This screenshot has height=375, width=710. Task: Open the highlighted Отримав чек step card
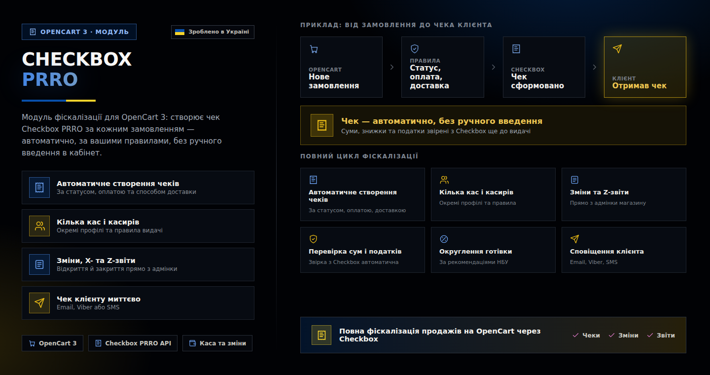pyautogui.click(x=645, y=67)
